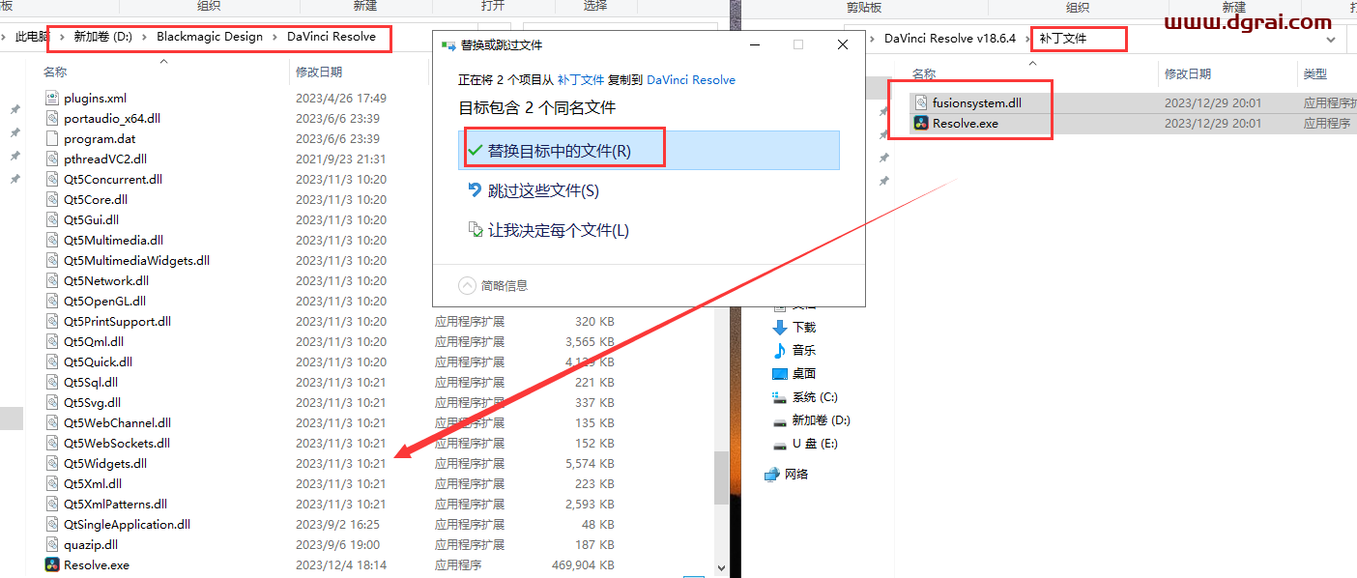The height and width of the screenshot is (578, 1357).
Task: Select Qt5XmlPatterns.dll file name
Action: [115, 504]
